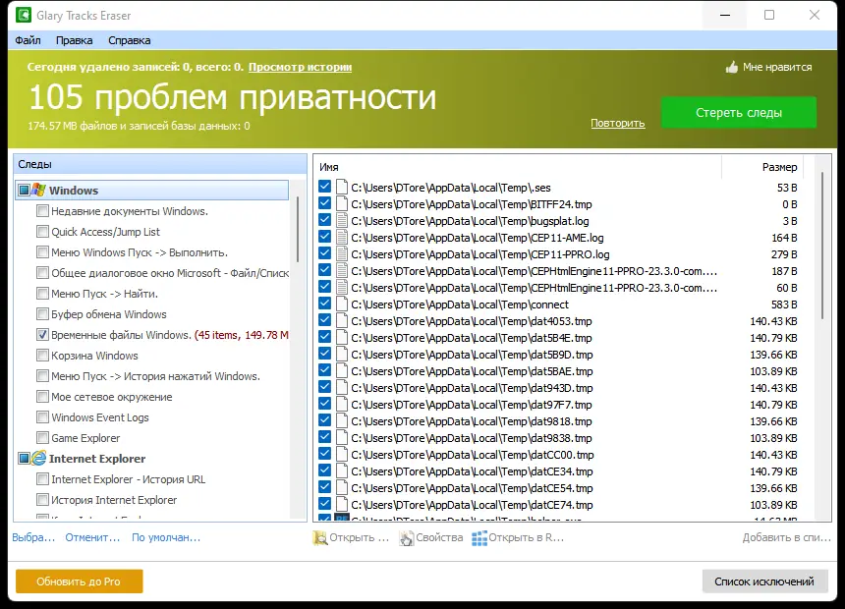Click file icon of dat4053.tmp row
The width and height of the screenshot is (845, 609).
pyautogui.click(x=342, y=320)
